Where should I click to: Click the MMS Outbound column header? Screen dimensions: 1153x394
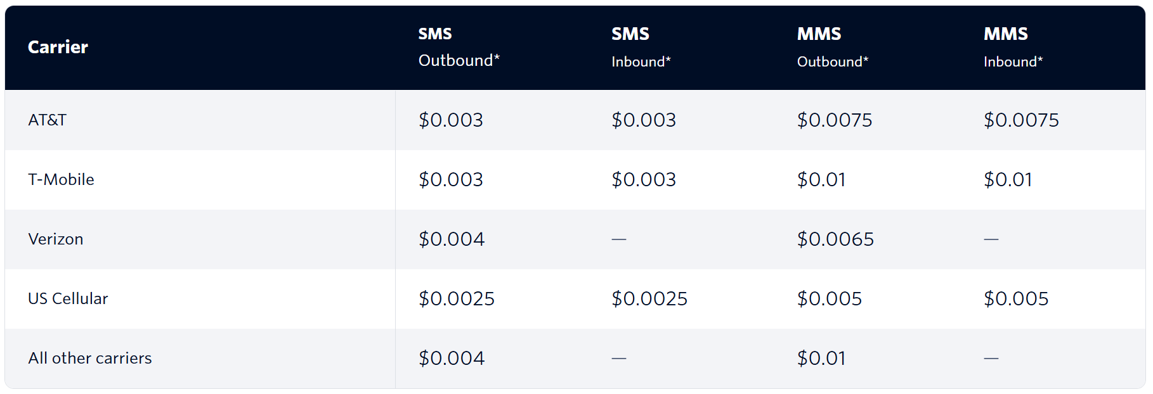coord(833,47)
